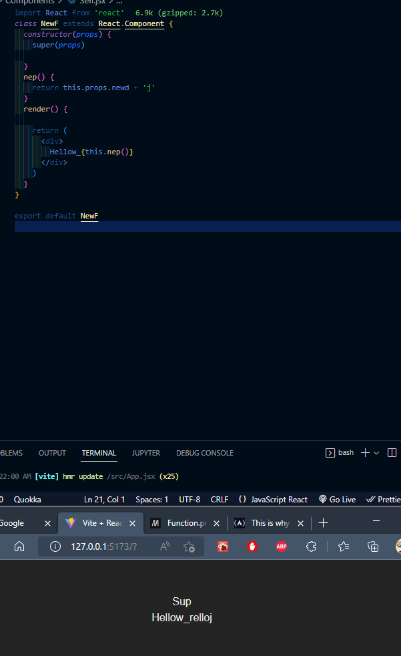Click the address bar 127.0.0.1:5173

click(x=104, y=546)
